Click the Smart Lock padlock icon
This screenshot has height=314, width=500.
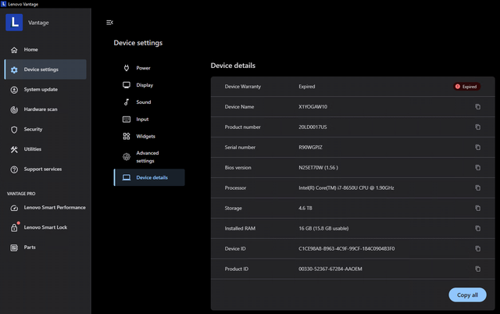coord(14,227)
